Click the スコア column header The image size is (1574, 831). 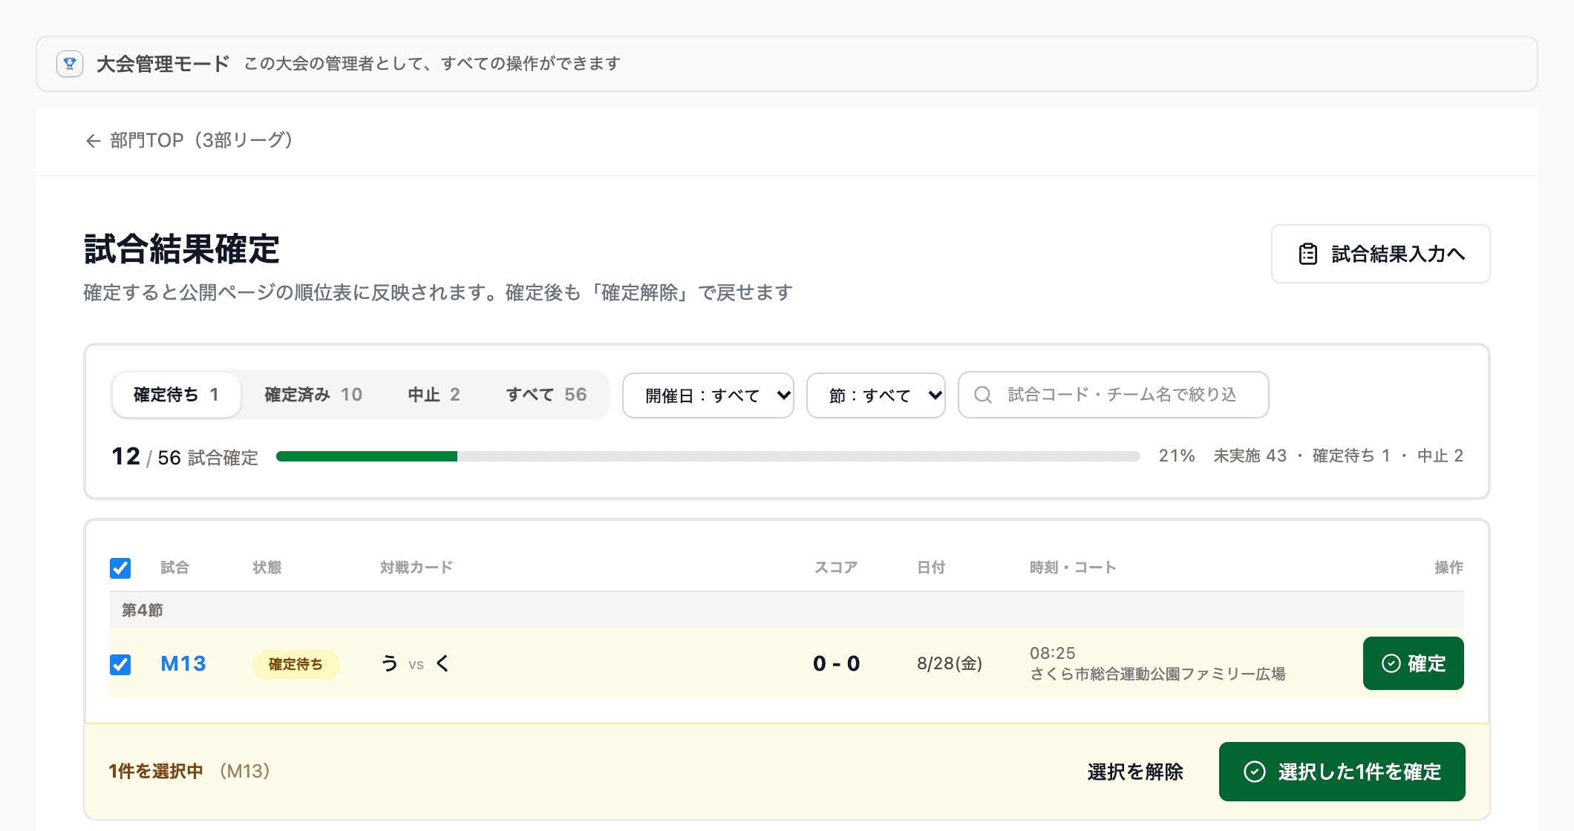836,568
